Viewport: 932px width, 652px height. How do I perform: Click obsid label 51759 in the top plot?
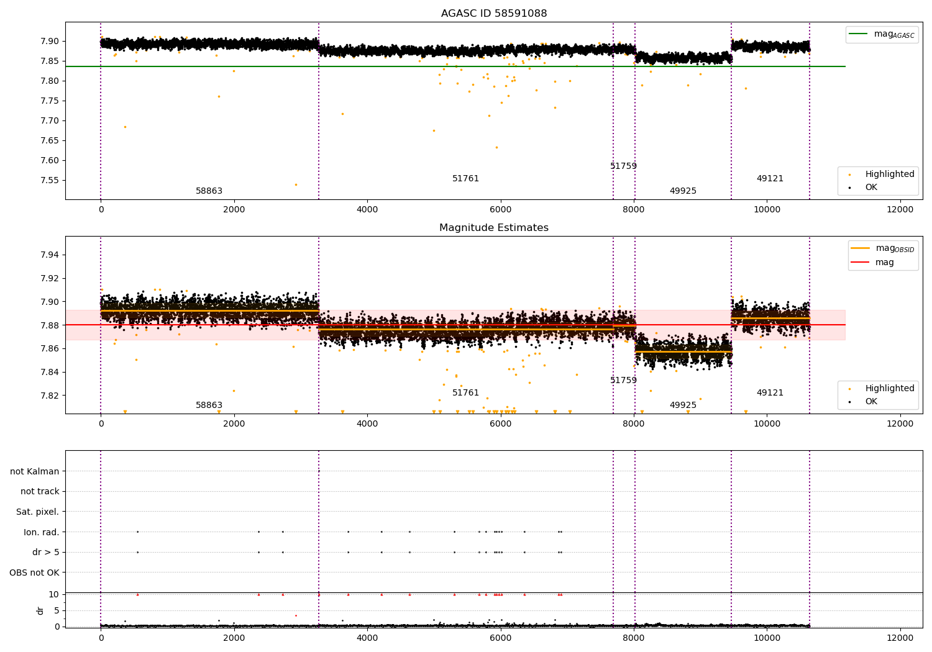pos(624,166)
